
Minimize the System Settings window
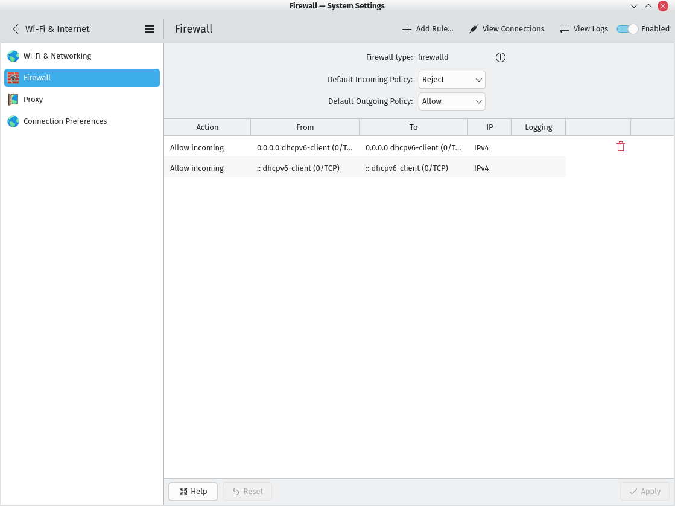[x=633, y=6]
